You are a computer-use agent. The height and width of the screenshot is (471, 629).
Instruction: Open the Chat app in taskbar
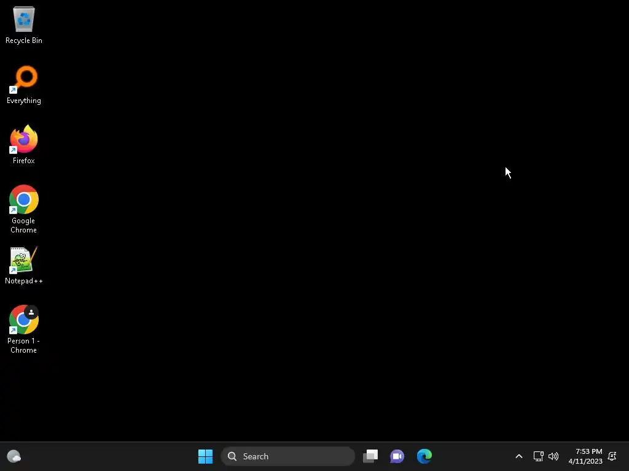[397, 456]
